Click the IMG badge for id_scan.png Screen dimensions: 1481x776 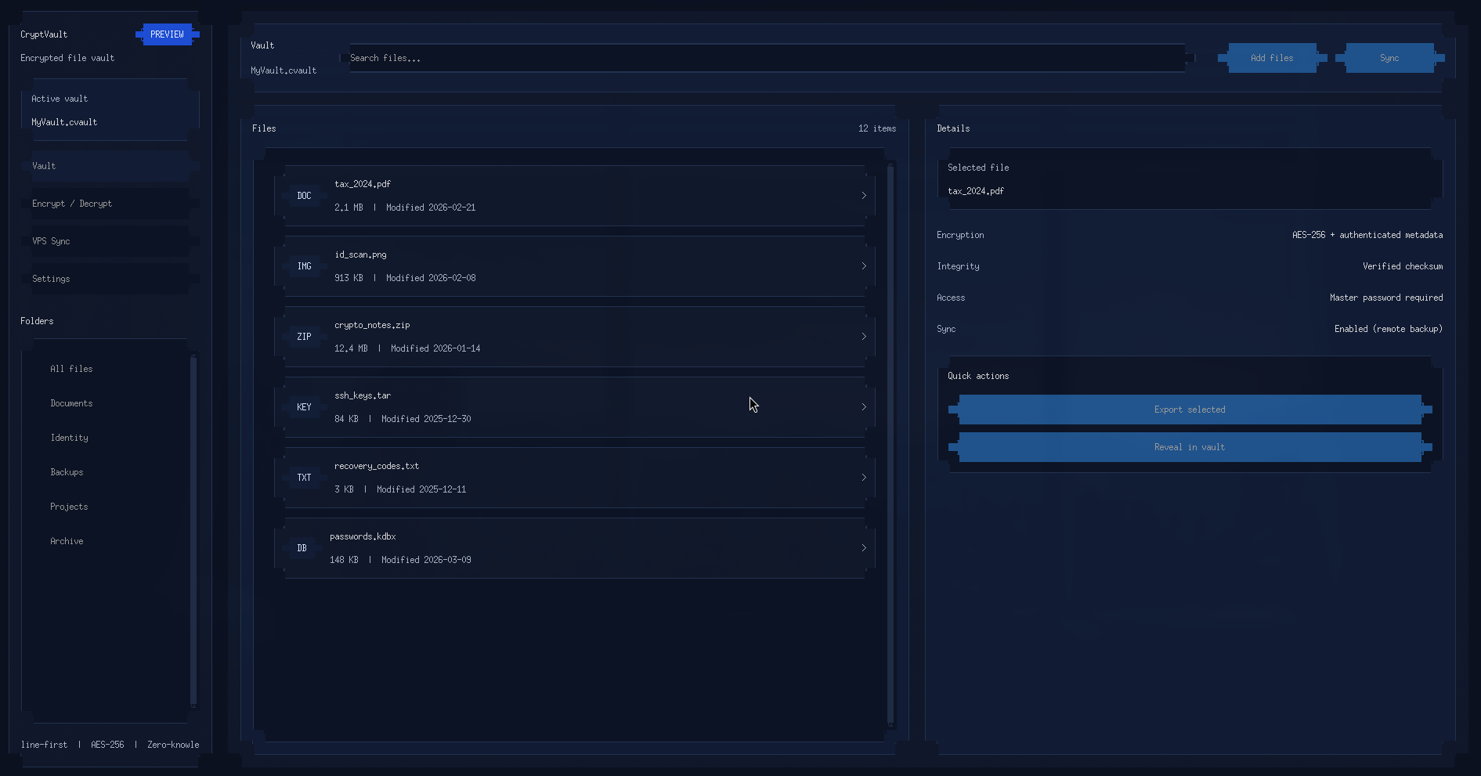tap(304, 266)
